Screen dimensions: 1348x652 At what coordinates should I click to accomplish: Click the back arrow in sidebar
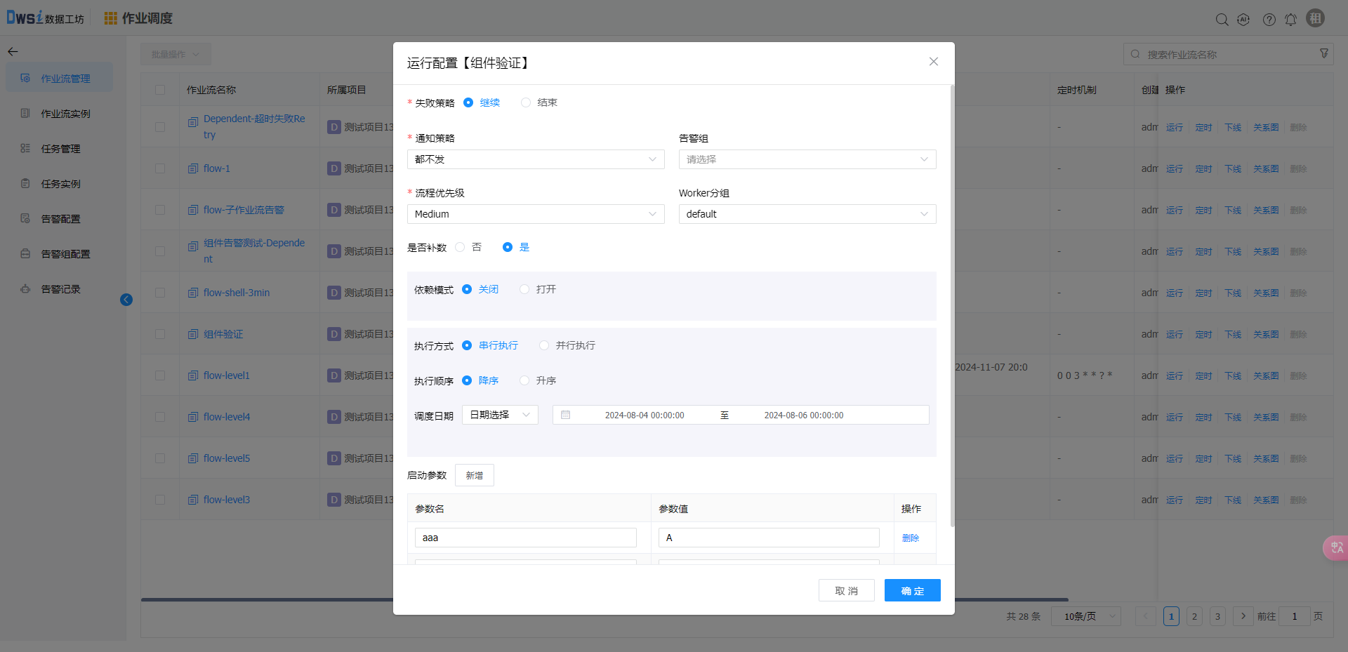coord(13,51)
